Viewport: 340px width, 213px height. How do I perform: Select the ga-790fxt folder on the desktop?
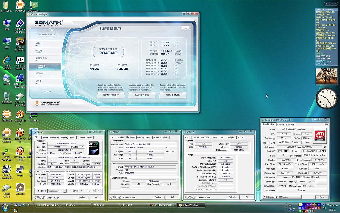point(7,6)
